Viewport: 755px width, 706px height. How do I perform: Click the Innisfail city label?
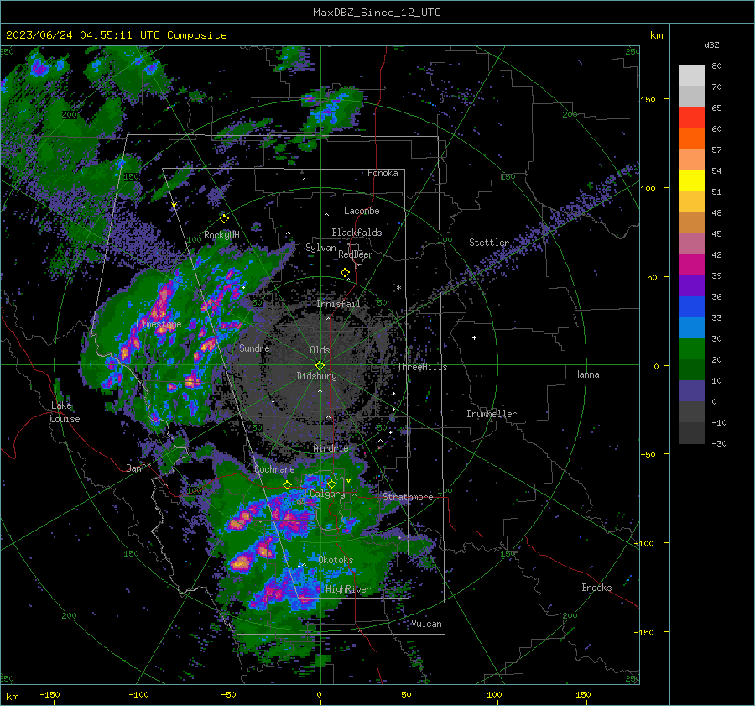click(338, 304)
